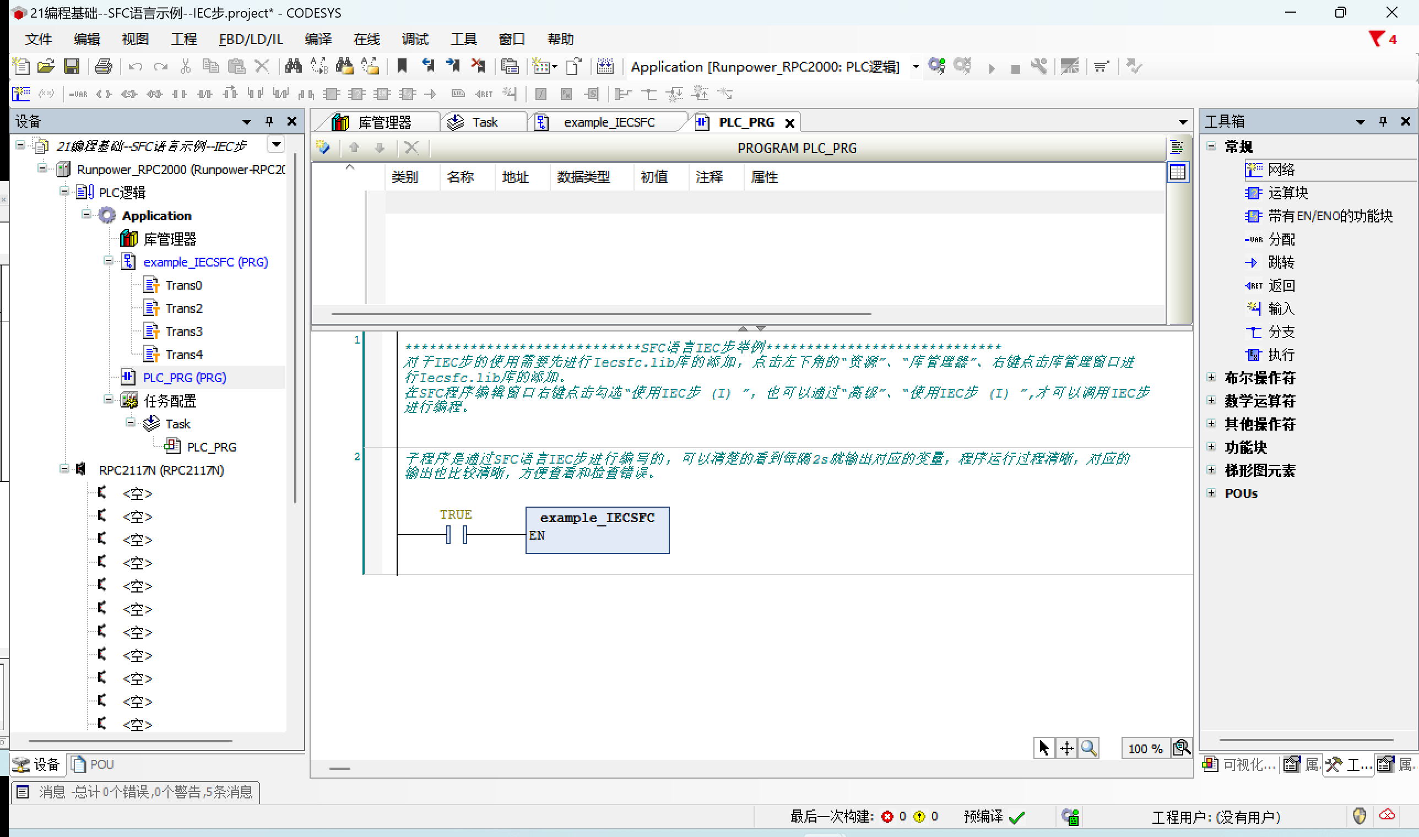Click the Insert return RET toolbar icon
Image resolution: width=1419 pixels, height=837 pixels.
(484, 94)
